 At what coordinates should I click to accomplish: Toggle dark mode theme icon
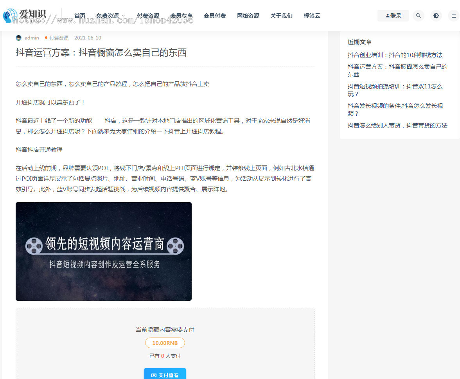click(x=436, y=16)
